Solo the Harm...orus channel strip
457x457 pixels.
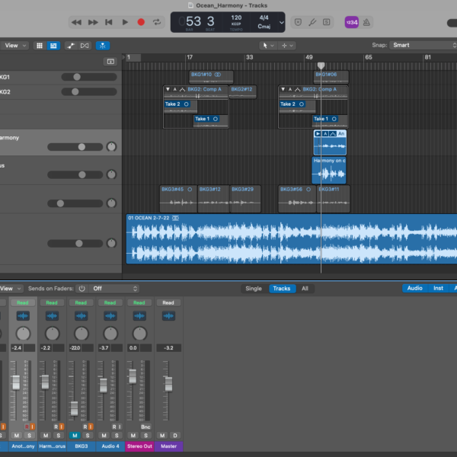tap(59, 436)
